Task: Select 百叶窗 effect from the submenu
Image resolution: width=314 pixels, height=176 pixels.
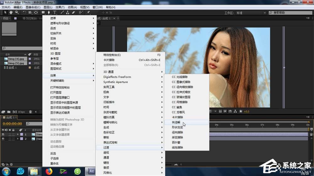Action: tap(176, 142)
